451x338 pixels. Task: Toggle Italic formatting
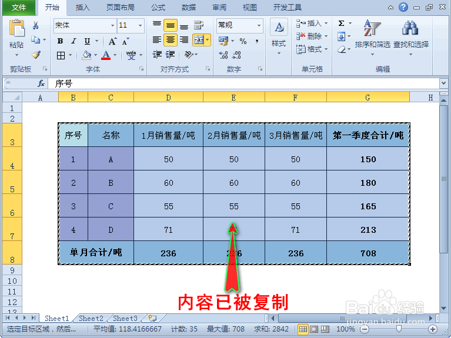pos(74,41)
